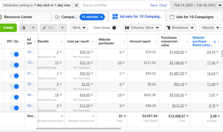Click the columns bars icon
The image size is (223, 132).
127,28
